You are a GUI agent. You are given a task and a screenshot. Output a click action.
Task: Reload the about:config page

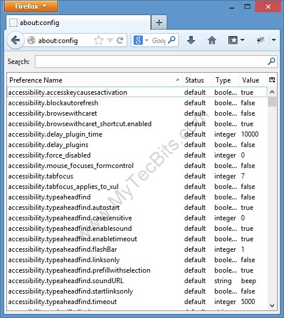click(x=120, y=40)
